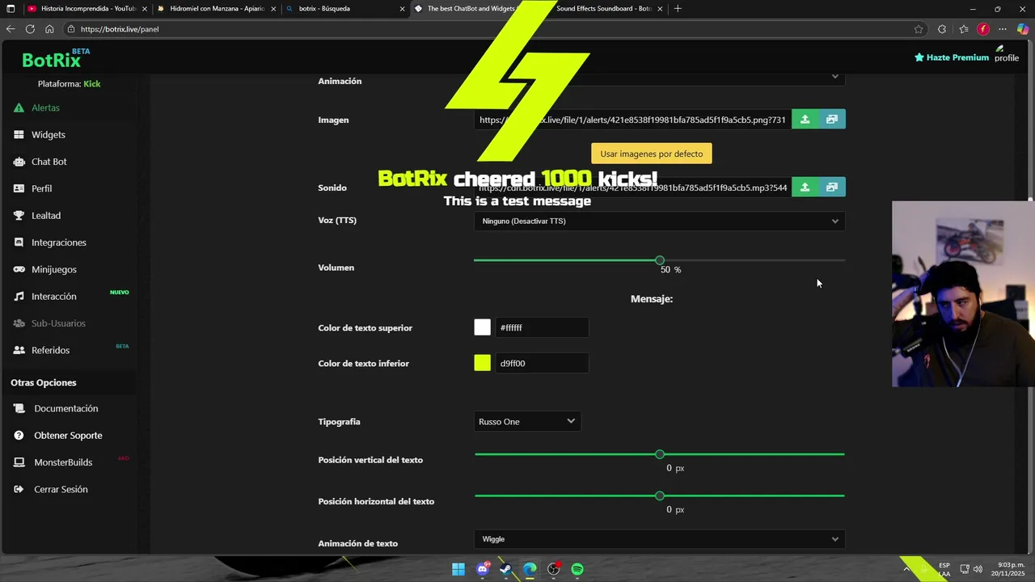Close the botrix - Búsqueda tab
Viewport: 1035px width, 582px height.
tap(402, 9)
